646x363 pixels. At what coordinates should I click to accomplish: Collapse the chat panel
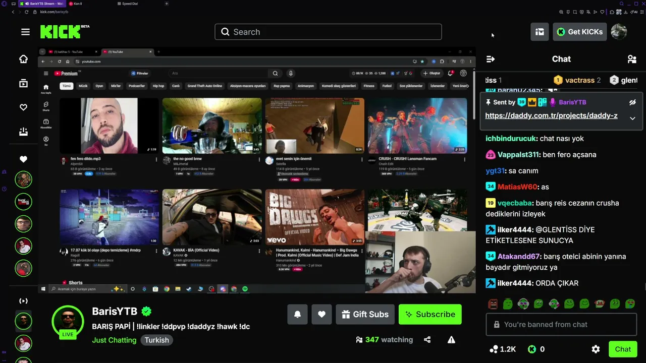(491, 59)
